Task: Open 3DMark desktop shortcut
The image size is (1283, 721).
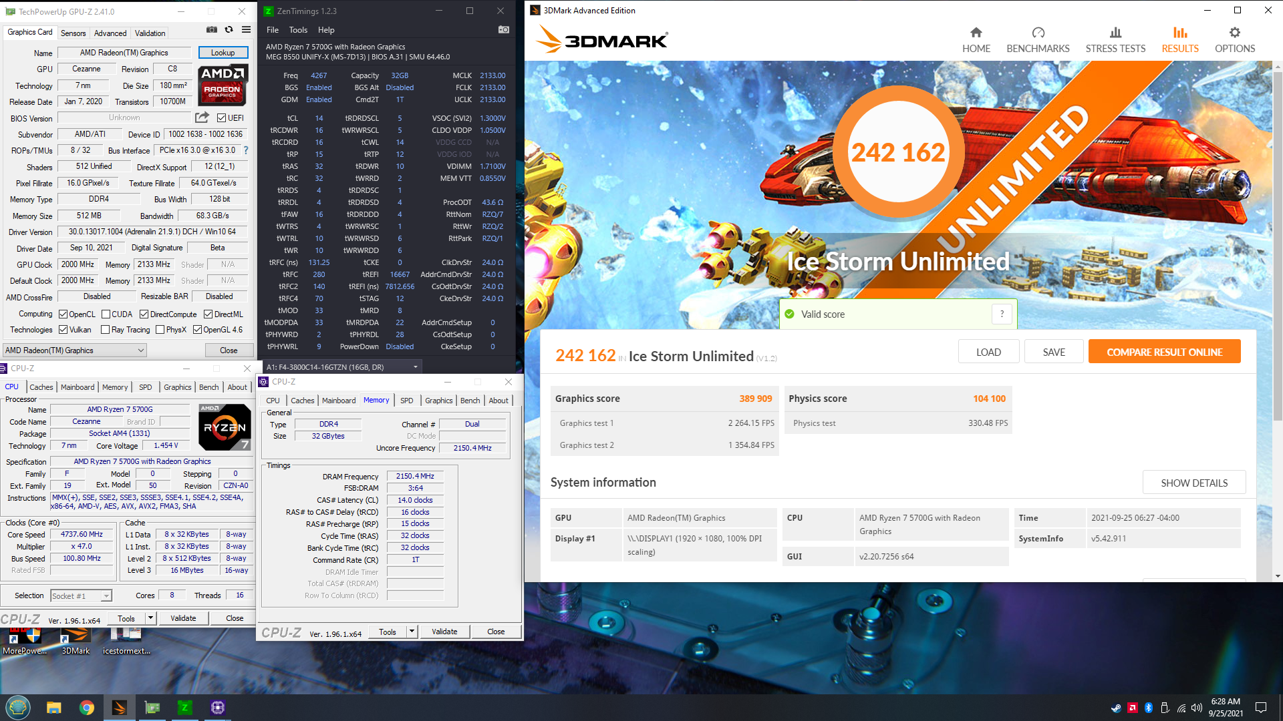Action: pyautogui.click(x=76, y=641)
